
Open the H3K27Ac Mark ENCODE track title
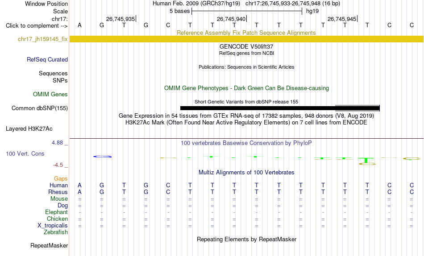(246, 123)
